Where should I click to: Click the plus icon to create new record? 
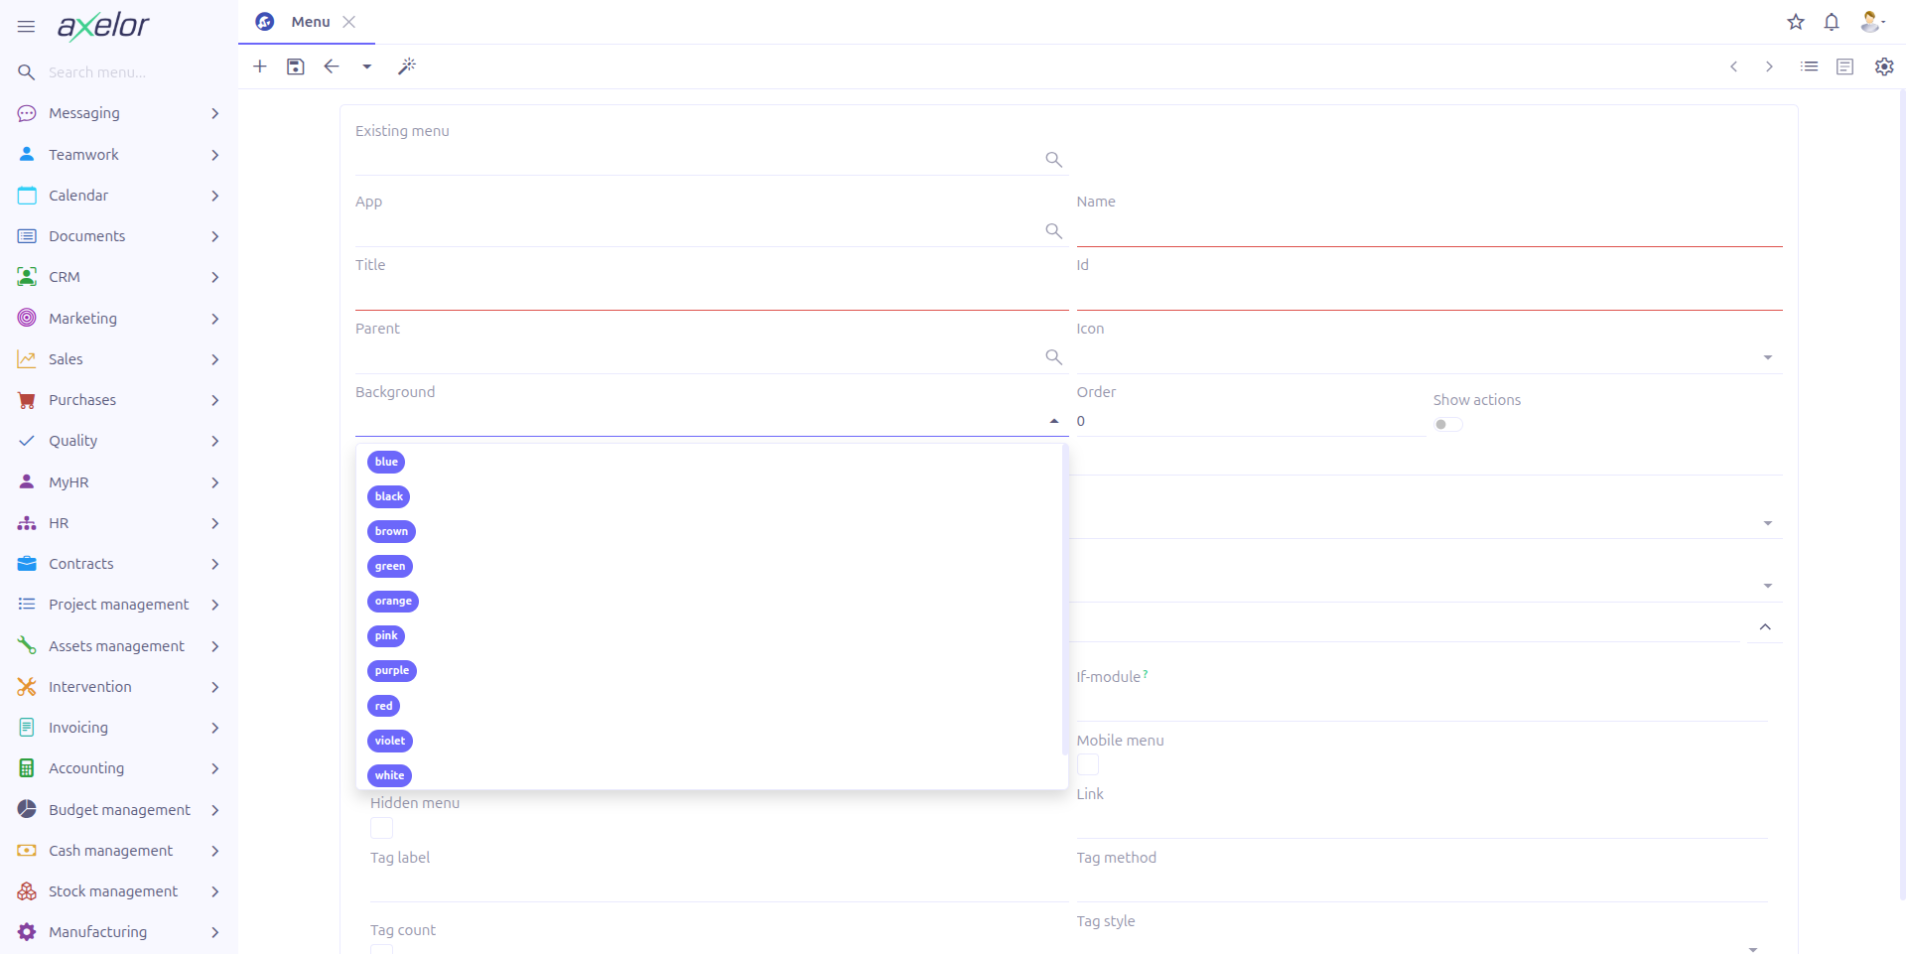(260, 67)
